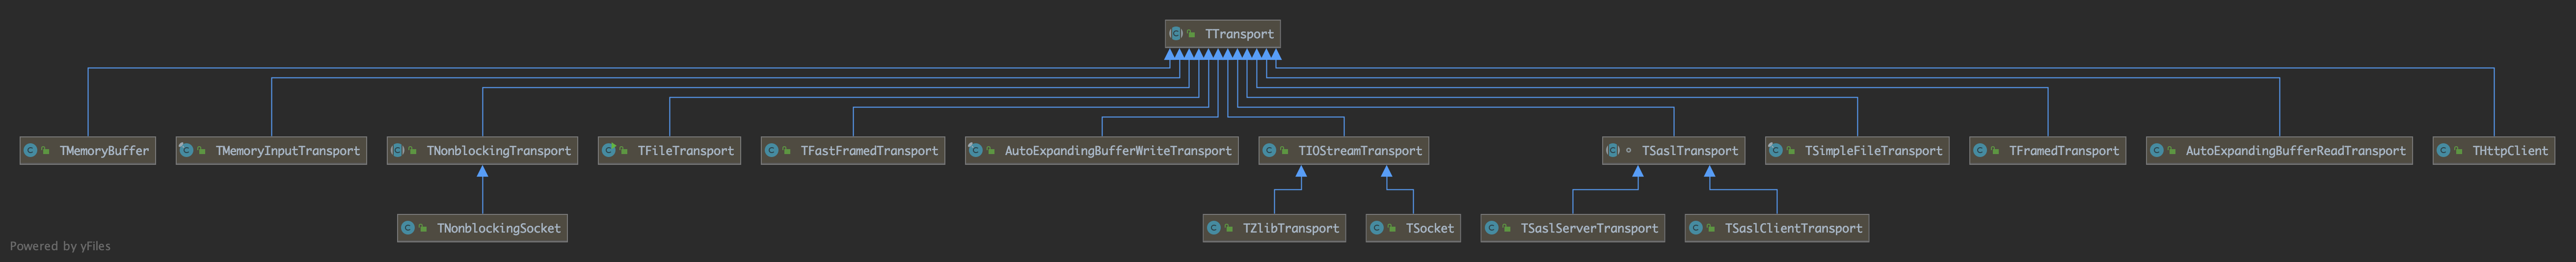2576x262 pixels.
Task: Click the public visibility icon on TTransport
Action: (x=1192, y=34)
